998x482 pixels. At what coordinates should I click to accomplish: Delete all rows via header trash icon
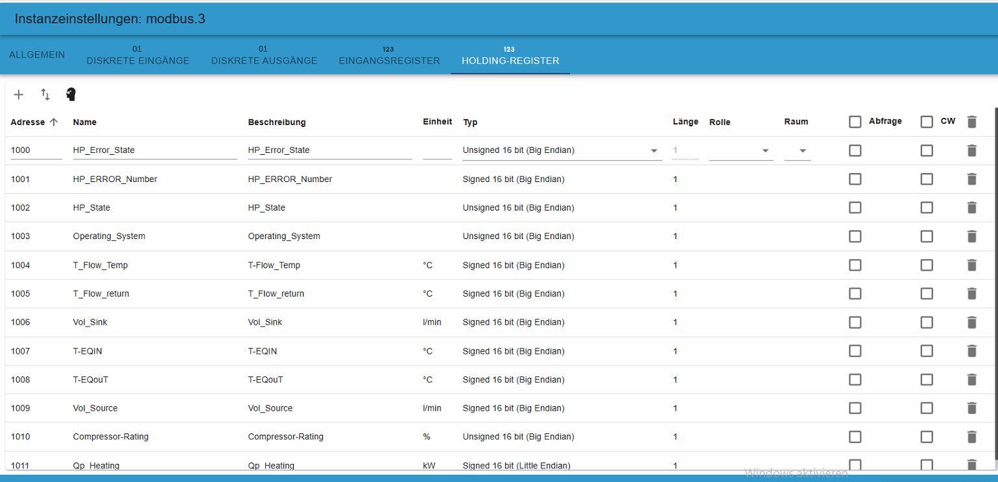coord(971,122)
